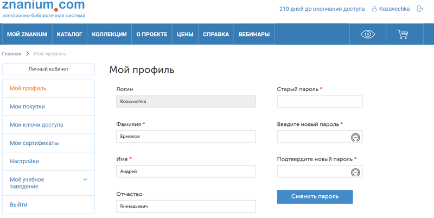Expand the Моё учебное заведение submenu

coord(85,179)
